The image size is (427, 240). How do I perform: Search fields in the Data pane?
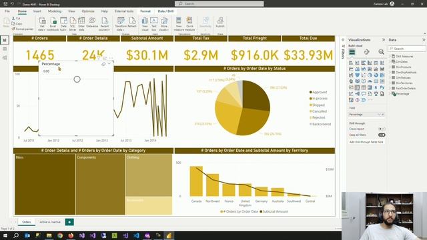pos(407,49)
